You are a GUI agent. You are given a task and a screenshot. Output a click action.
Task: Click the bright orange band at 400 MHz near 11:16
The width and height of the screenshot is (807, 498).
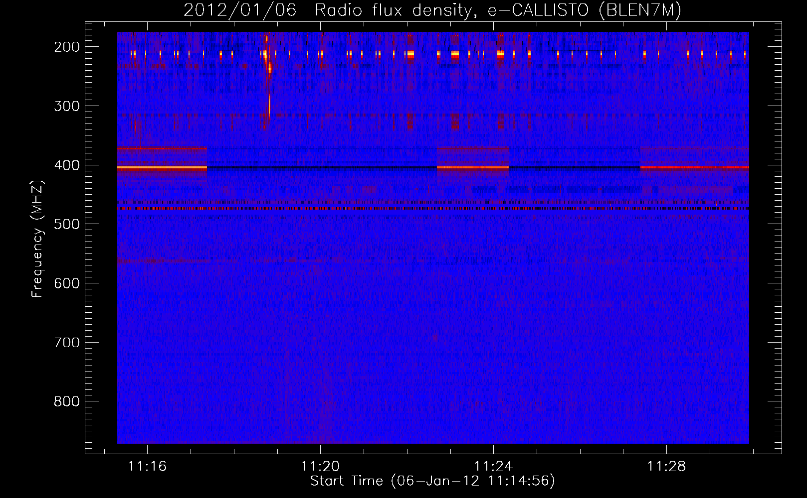pos(162,168)
